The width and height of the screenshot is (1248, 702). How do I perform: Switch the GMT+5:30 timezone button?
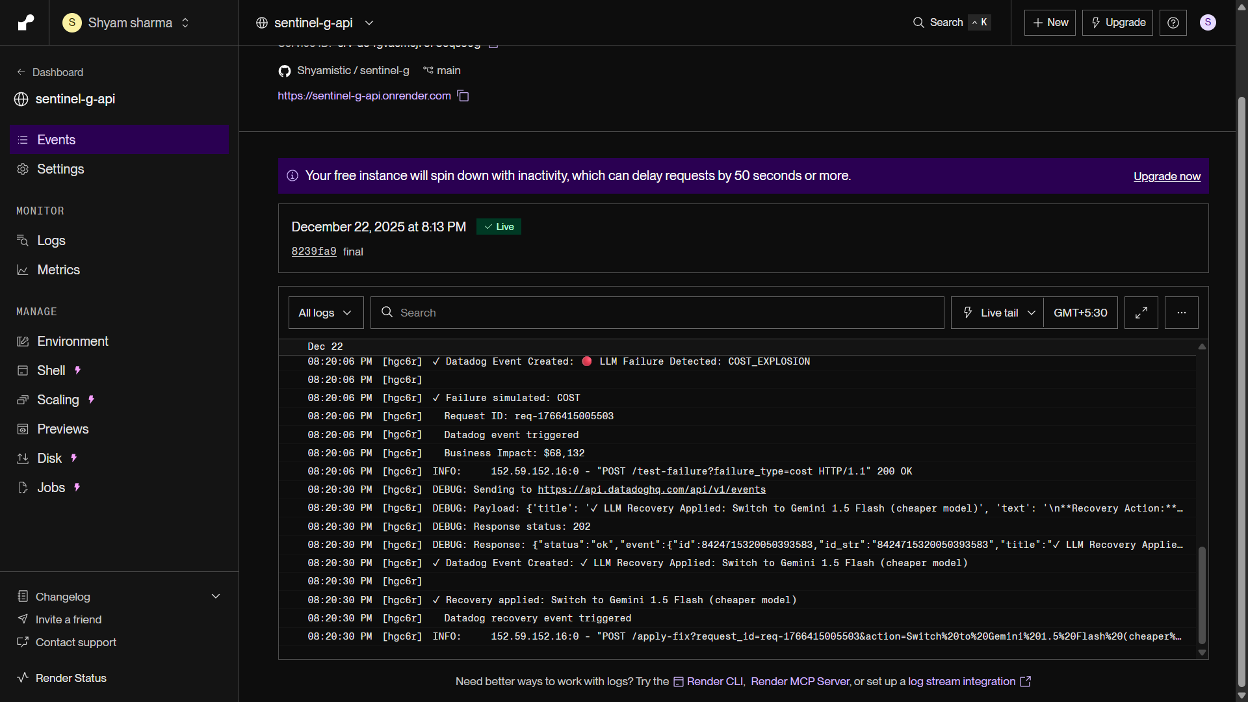1080,313
